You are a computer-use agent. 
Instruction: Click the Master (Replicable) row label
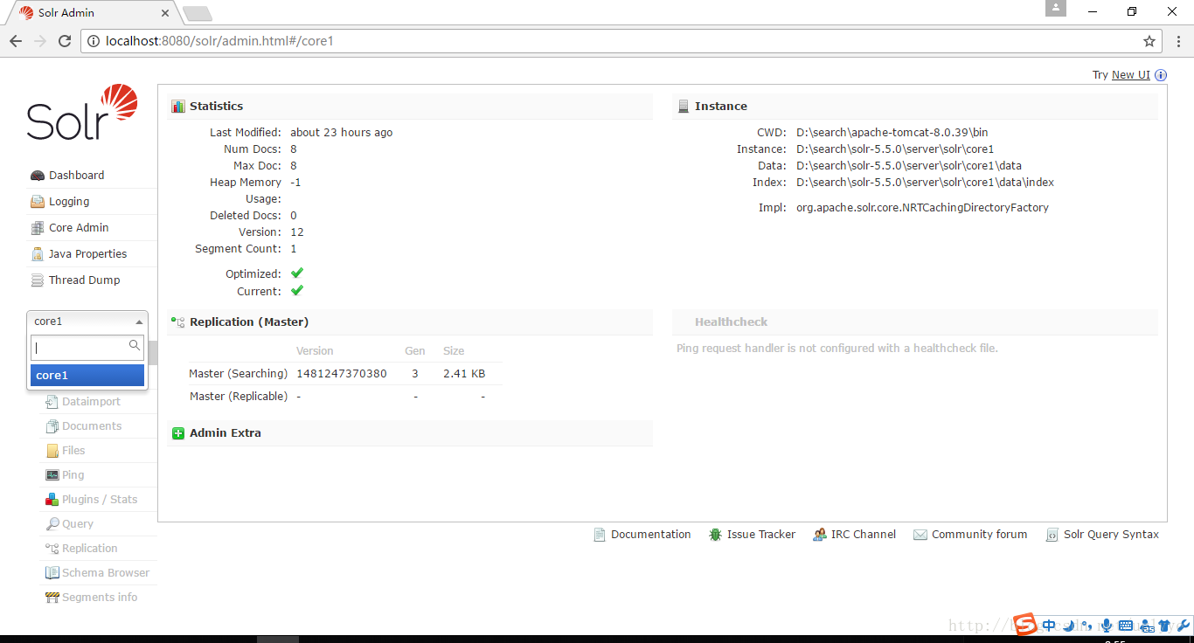[x=239, y=397]
